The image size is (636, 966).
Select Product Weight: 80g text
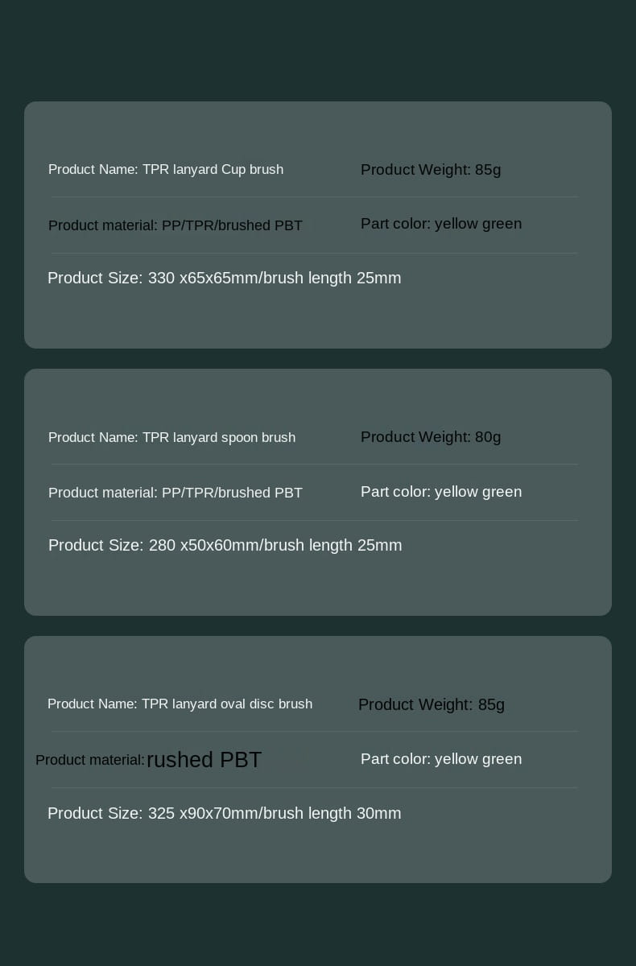(431, 437)
